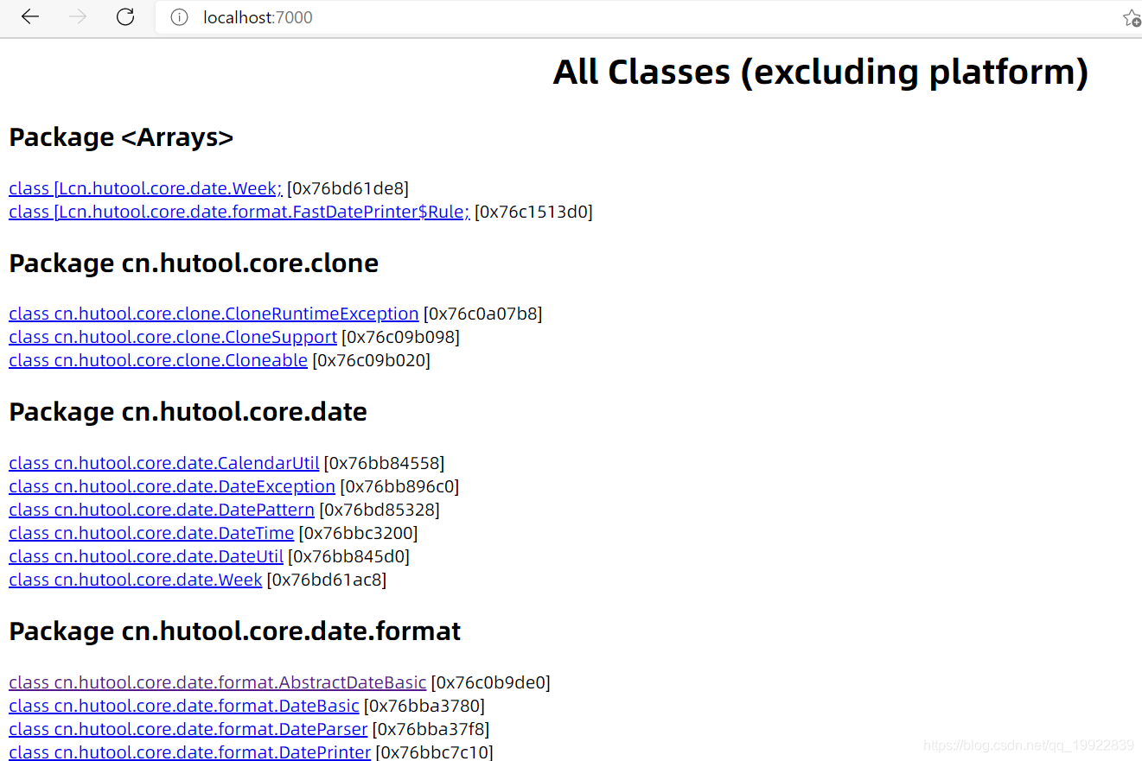Open DatePattern class link

click(162, 510)
